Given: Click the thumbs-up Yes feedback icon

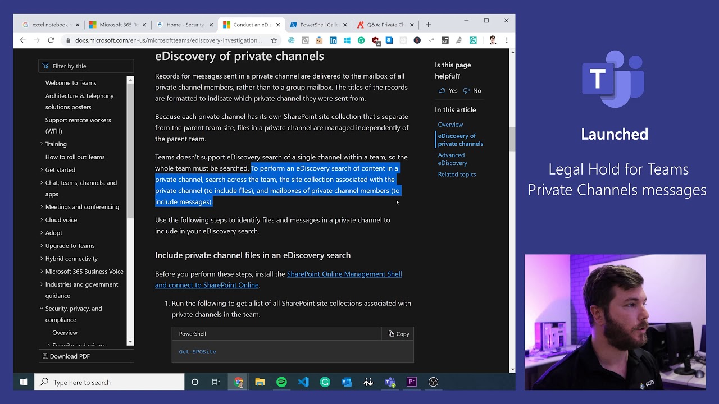Looking at the screenshot, I should (x=442, y=90).
